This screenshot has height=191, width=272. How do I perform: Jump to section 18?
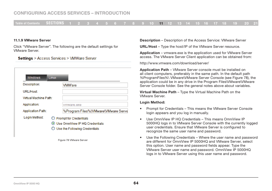pyautogui.click(x=224, y=23)
